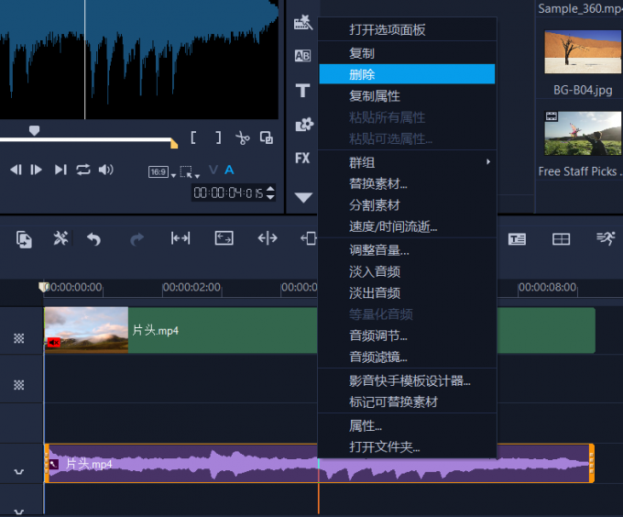Screen dimensions: 623x517
Task: Select 复制 from the context menu
Action: 408,53
